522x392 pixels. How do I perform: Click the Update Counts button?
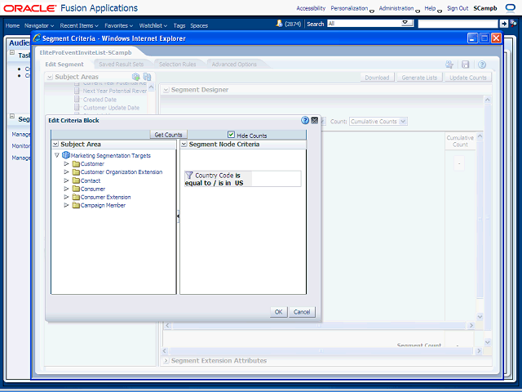pyautogui.click(x=468, y=78)
